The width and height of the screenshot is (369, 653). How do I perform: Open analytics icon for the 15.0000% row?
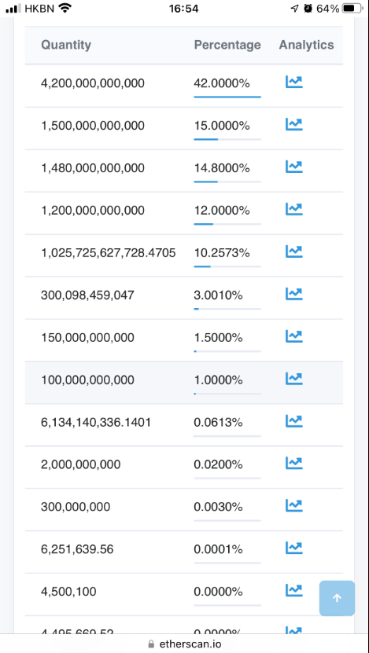[x=294, y=124]
